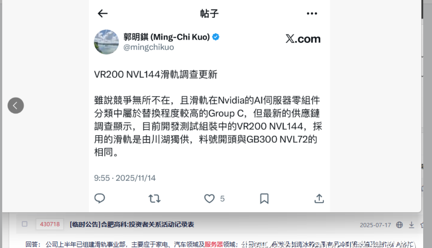The image size is (432, 248).
Task: Click the 帖子 header title
Action: click(x=209, y=13)
